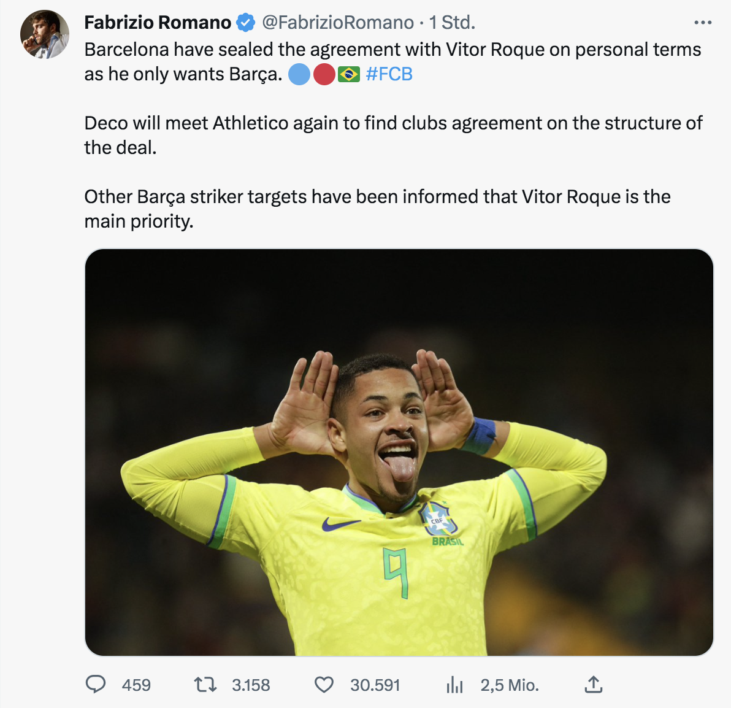731x708 pixels.
Task: Enlarge the Vitor Roque celebration photo
Action: point(399,452)
